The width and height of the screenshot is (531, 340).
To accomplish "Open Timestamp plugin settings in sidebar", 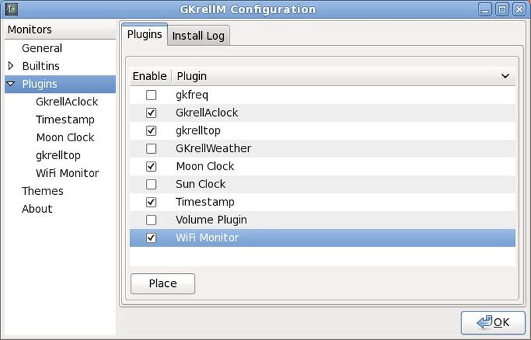I will point(65,120).
